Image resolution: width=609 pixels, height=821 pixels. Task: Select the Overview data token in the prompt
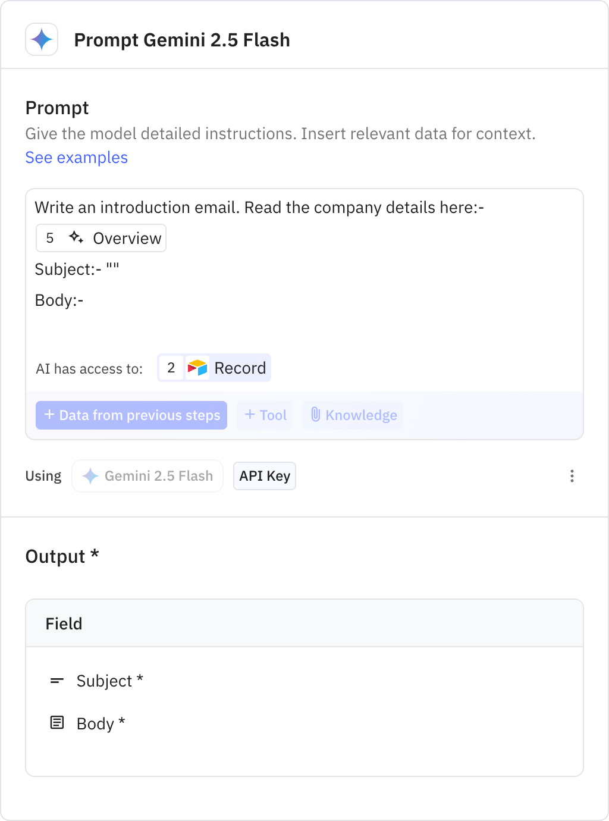click(127, 237)
